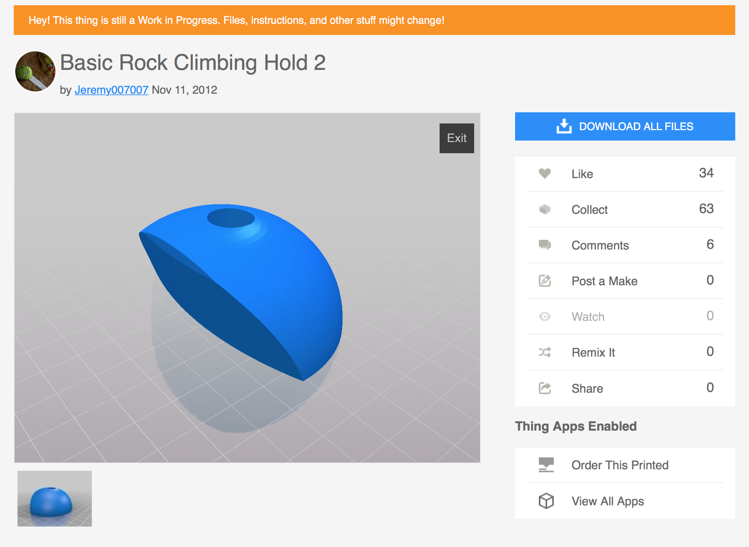The width and height of the screenshot is (749, 547).
Task: Click the Post a Make icon
Action: (544, 281)
